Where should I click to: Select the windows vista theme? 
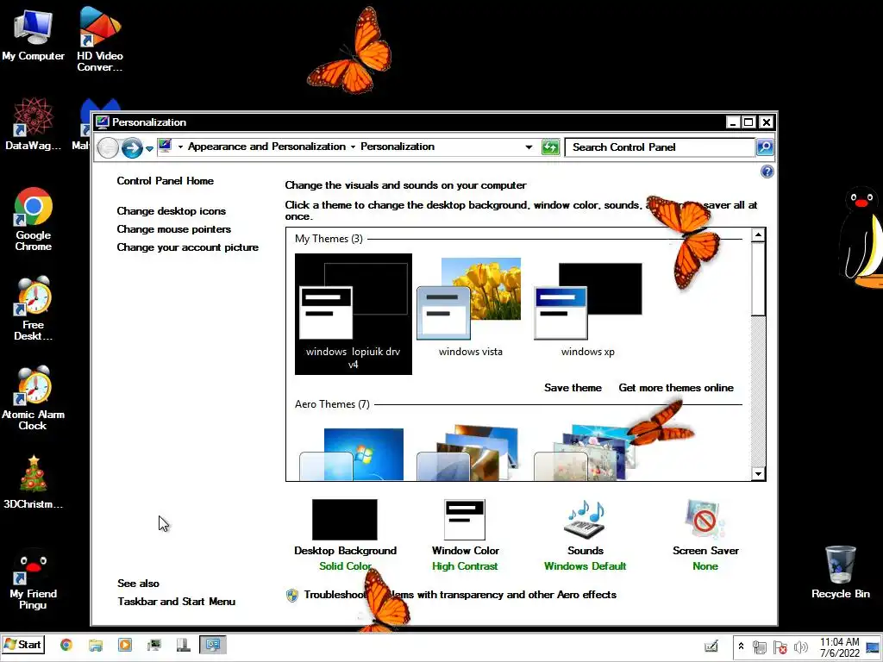click(470, 308)
